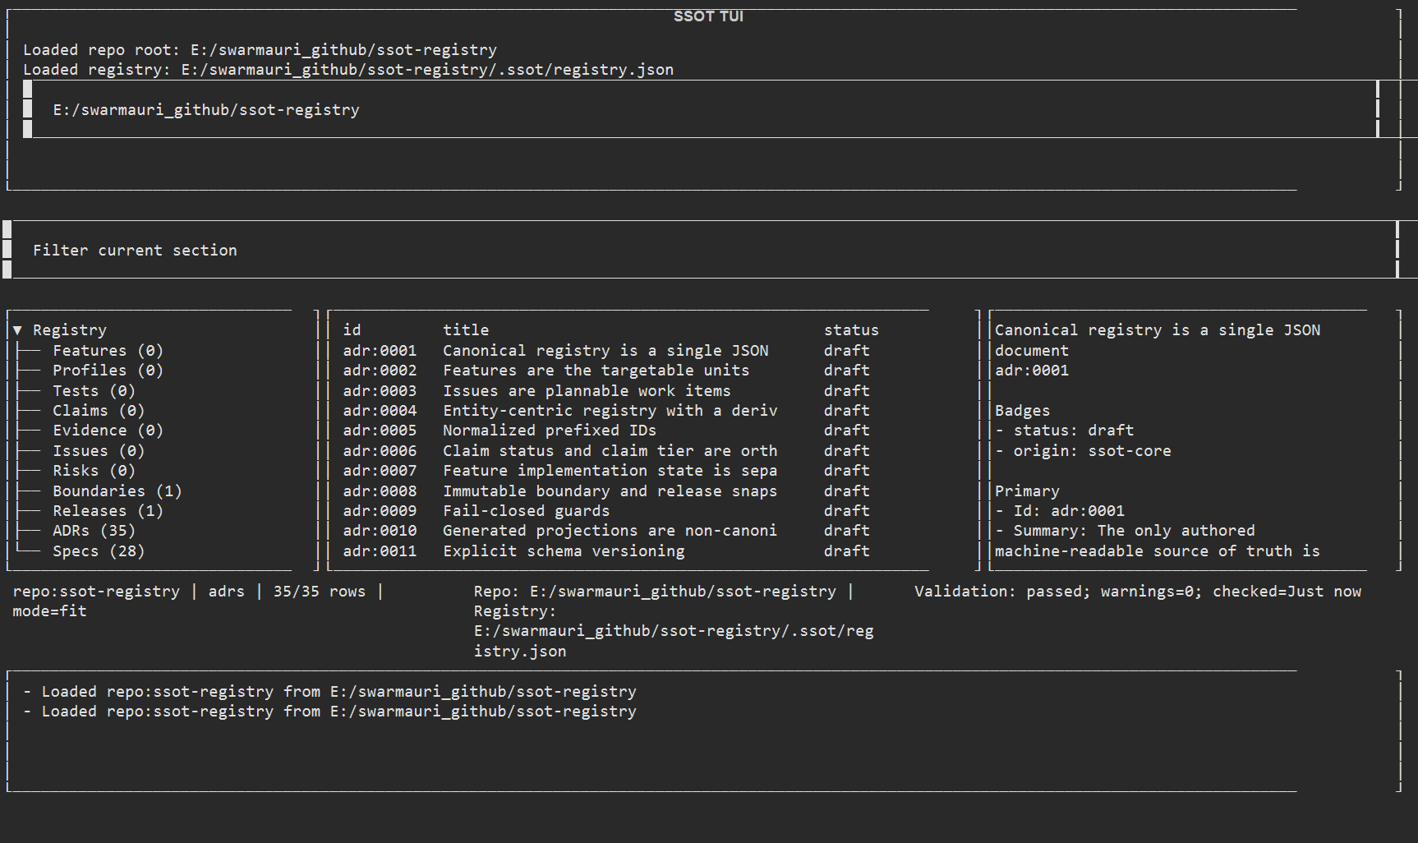Click title 'Normalized prefixed IDs'
The image size is (1418, 843).
(x=550, y=431)
